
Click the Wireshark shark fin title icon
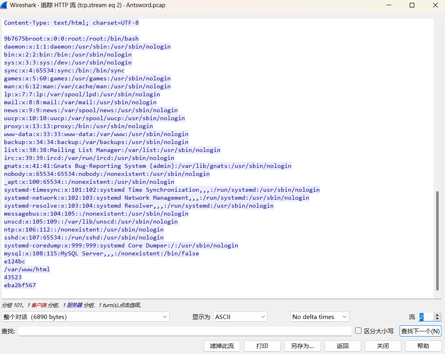point(4,5)
